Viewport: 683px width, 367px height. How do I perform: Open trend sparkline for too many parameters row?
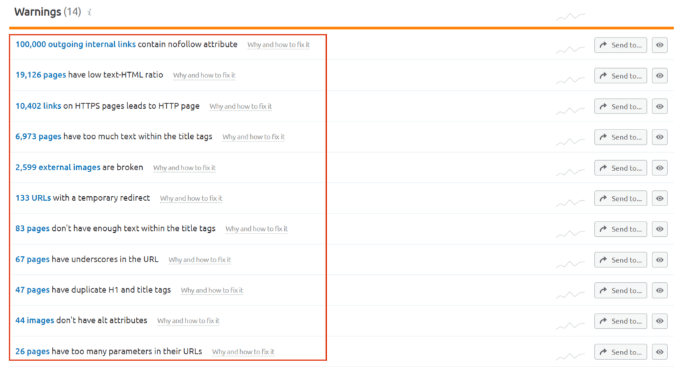(570, 356)
